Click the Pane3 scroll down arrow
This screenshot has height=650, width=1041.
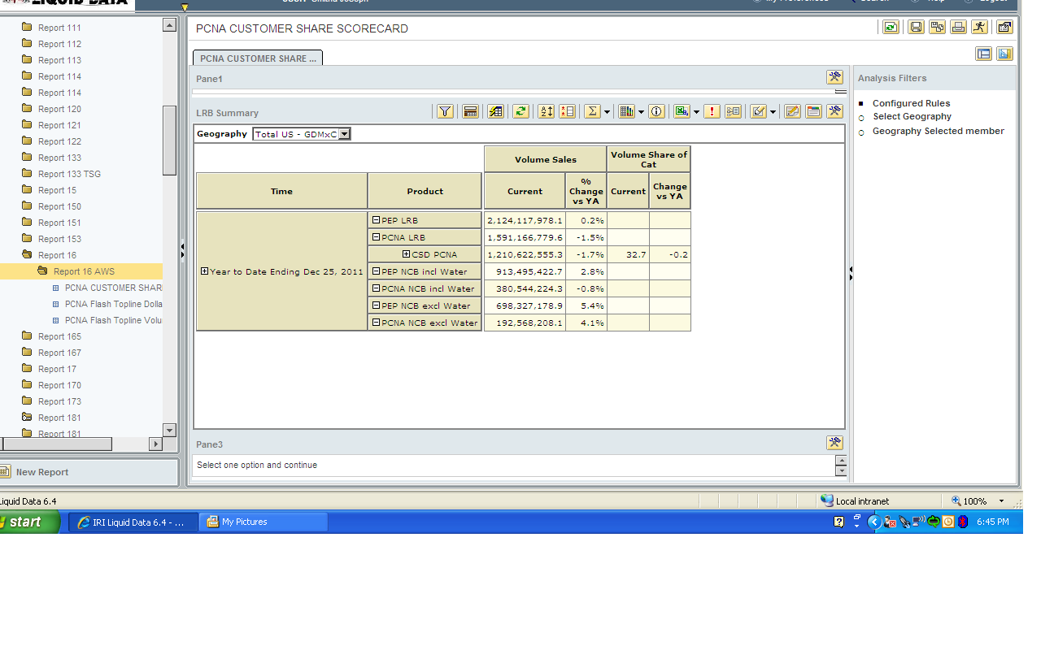[x=841, y=471]
